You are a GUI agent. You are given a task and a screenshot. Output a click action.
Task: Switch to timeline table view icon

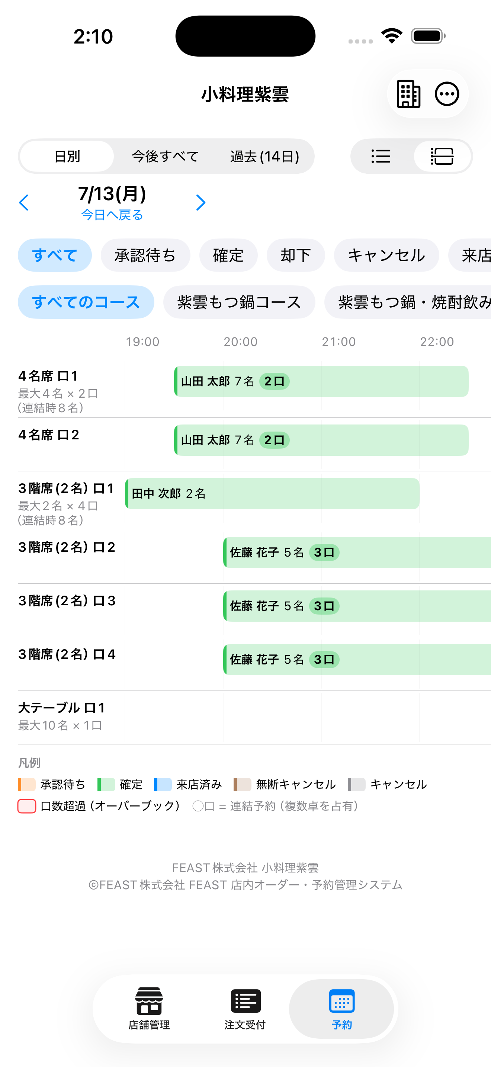(442, 156)
